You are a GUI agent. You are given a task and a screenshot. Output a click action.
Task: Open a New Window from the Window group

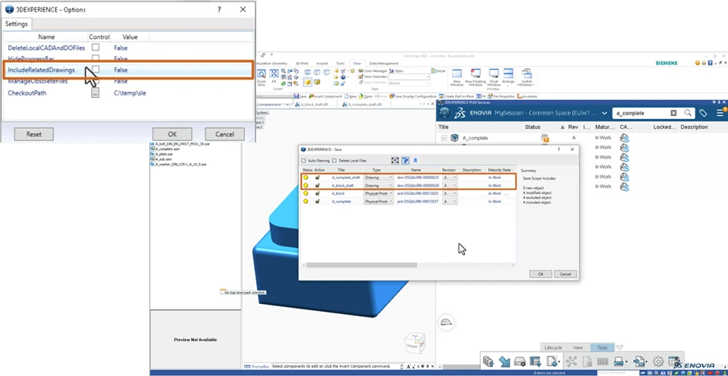[457, 77]
